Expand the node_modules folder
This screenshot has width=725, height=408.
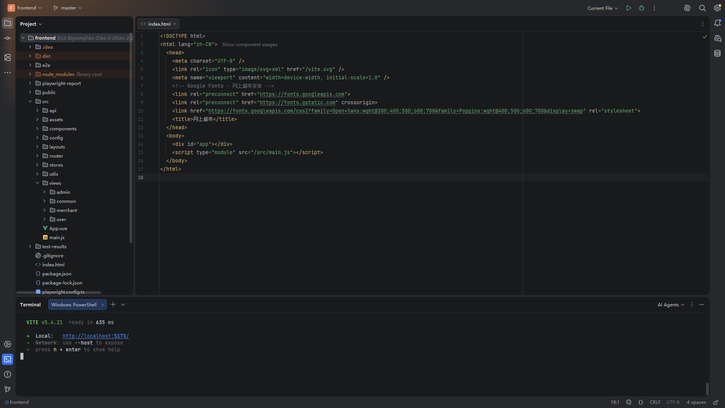(30, 74)
